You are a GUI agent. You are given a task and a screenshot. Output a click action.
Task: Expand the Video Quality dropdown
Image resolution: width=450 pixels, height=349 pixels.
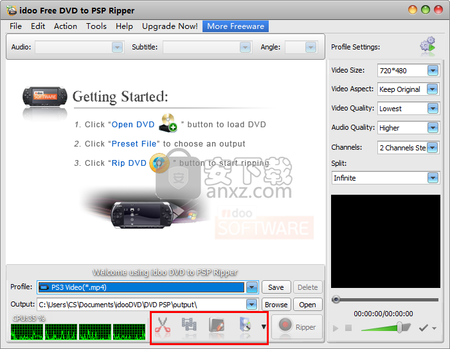coord(433,109)
